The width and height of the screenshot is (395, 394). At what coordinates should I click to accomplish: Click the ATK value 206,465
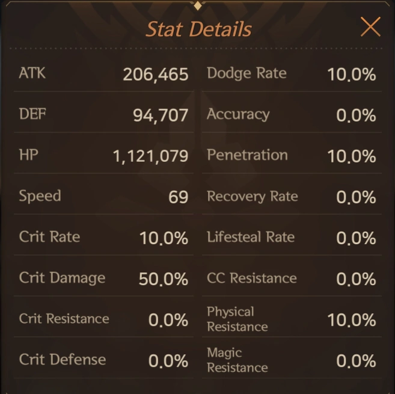coord(156,75)
